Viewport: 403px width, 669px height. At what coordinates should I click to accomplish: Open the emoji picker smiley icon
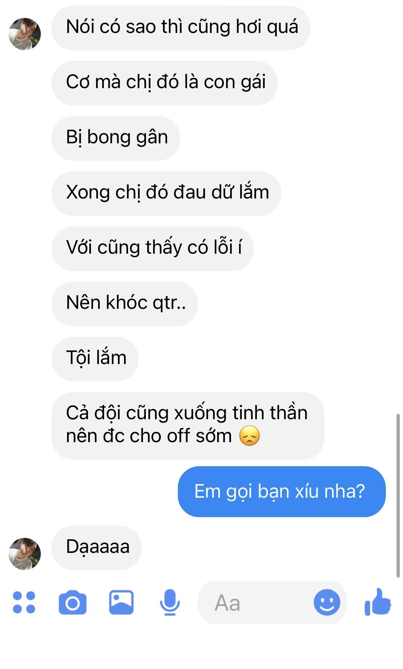[x=327, y=602]
